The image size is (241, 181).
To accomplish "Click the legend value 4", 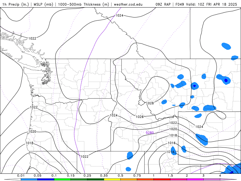I will (220, 176).
